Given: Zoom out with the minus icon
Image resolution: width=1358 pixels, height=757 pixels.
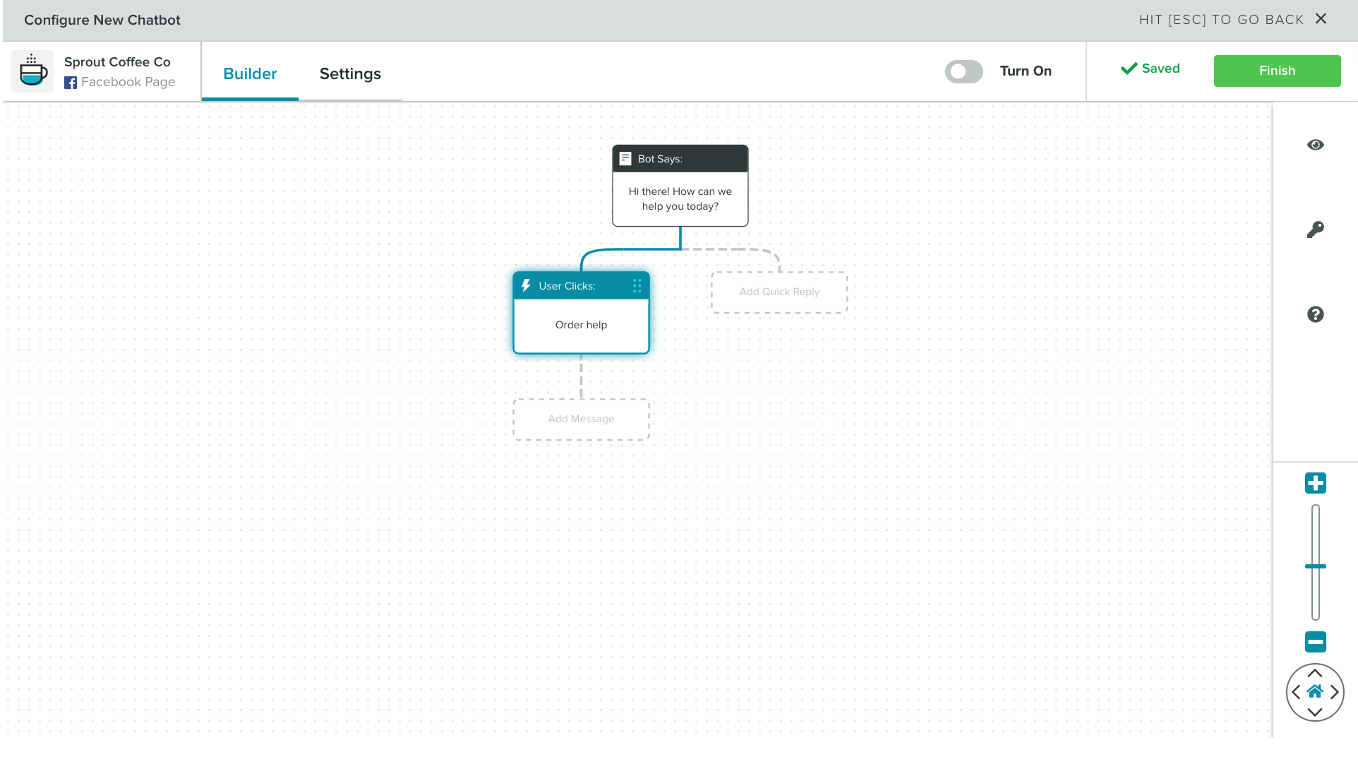Looking at the screenshot, I should (1315, 642).
